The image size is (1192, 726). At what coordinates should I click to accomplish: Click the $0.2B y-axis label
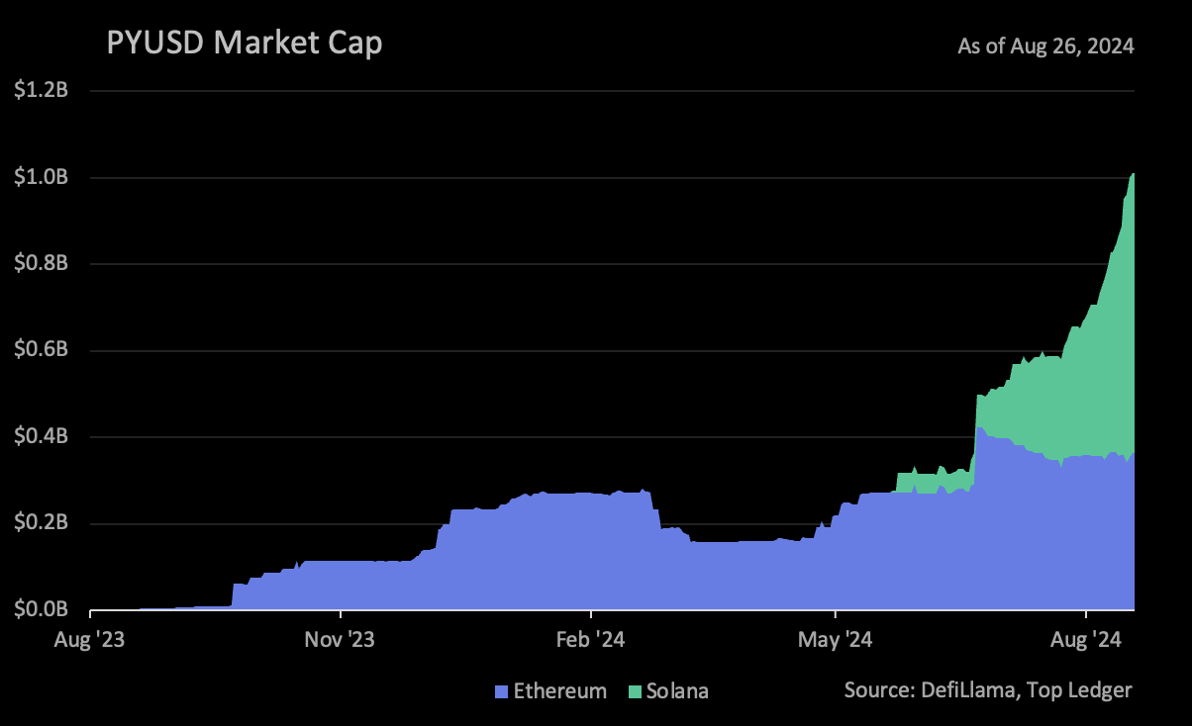41,523
